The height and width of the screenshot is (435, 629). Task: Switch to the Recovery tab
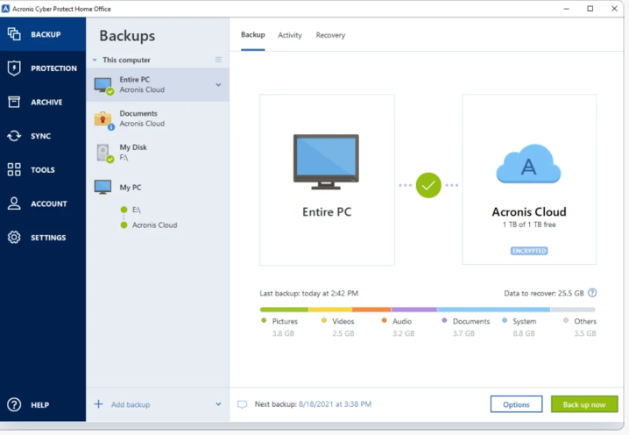tap(330, 35)
